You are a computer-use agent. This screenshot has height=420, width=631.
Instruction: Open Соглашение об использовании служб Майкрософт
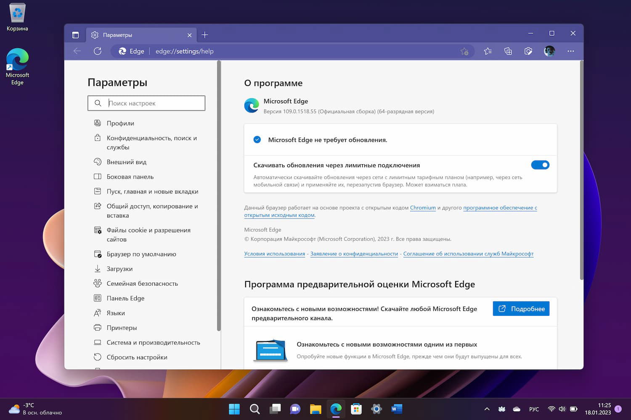pos(468,254)
